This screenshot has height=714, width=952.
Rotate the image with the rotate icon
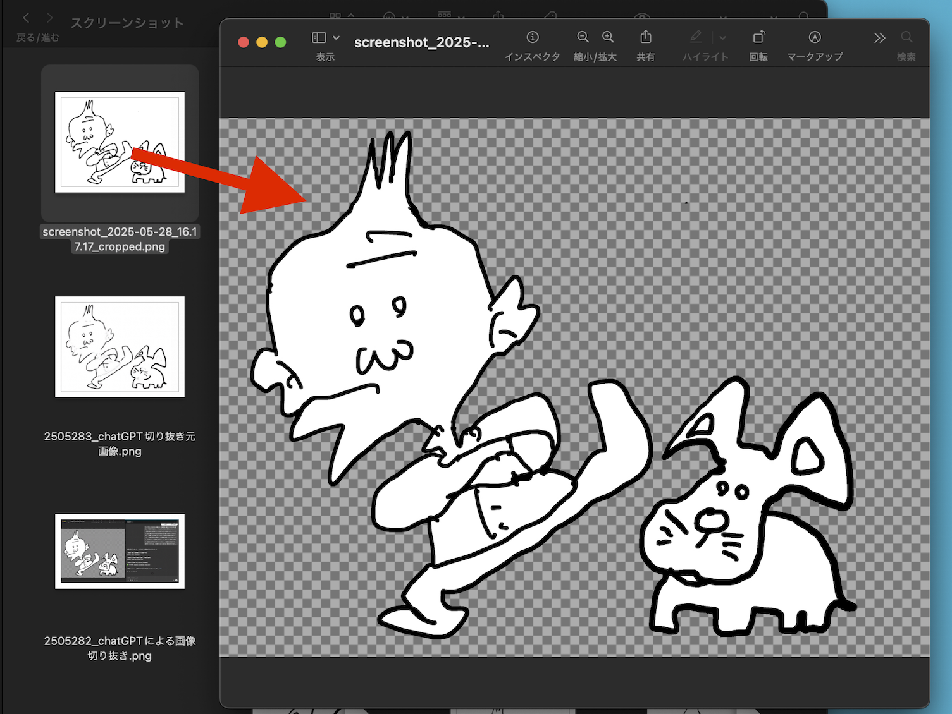click(758, 37)
